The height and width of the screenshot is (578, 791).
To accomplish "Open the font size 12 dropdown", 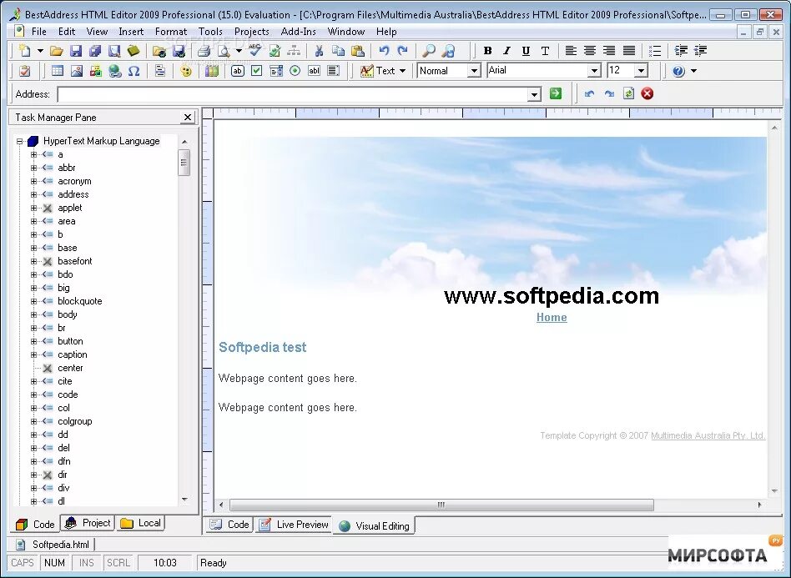I will coord(641,71).
